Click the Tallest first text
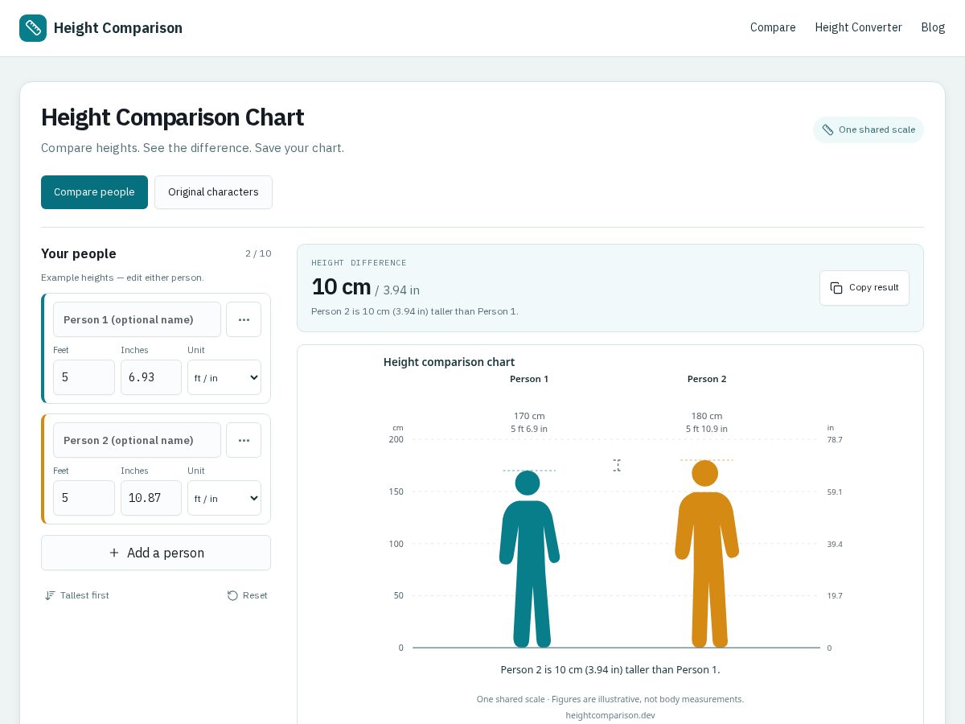 coord(84,595)
